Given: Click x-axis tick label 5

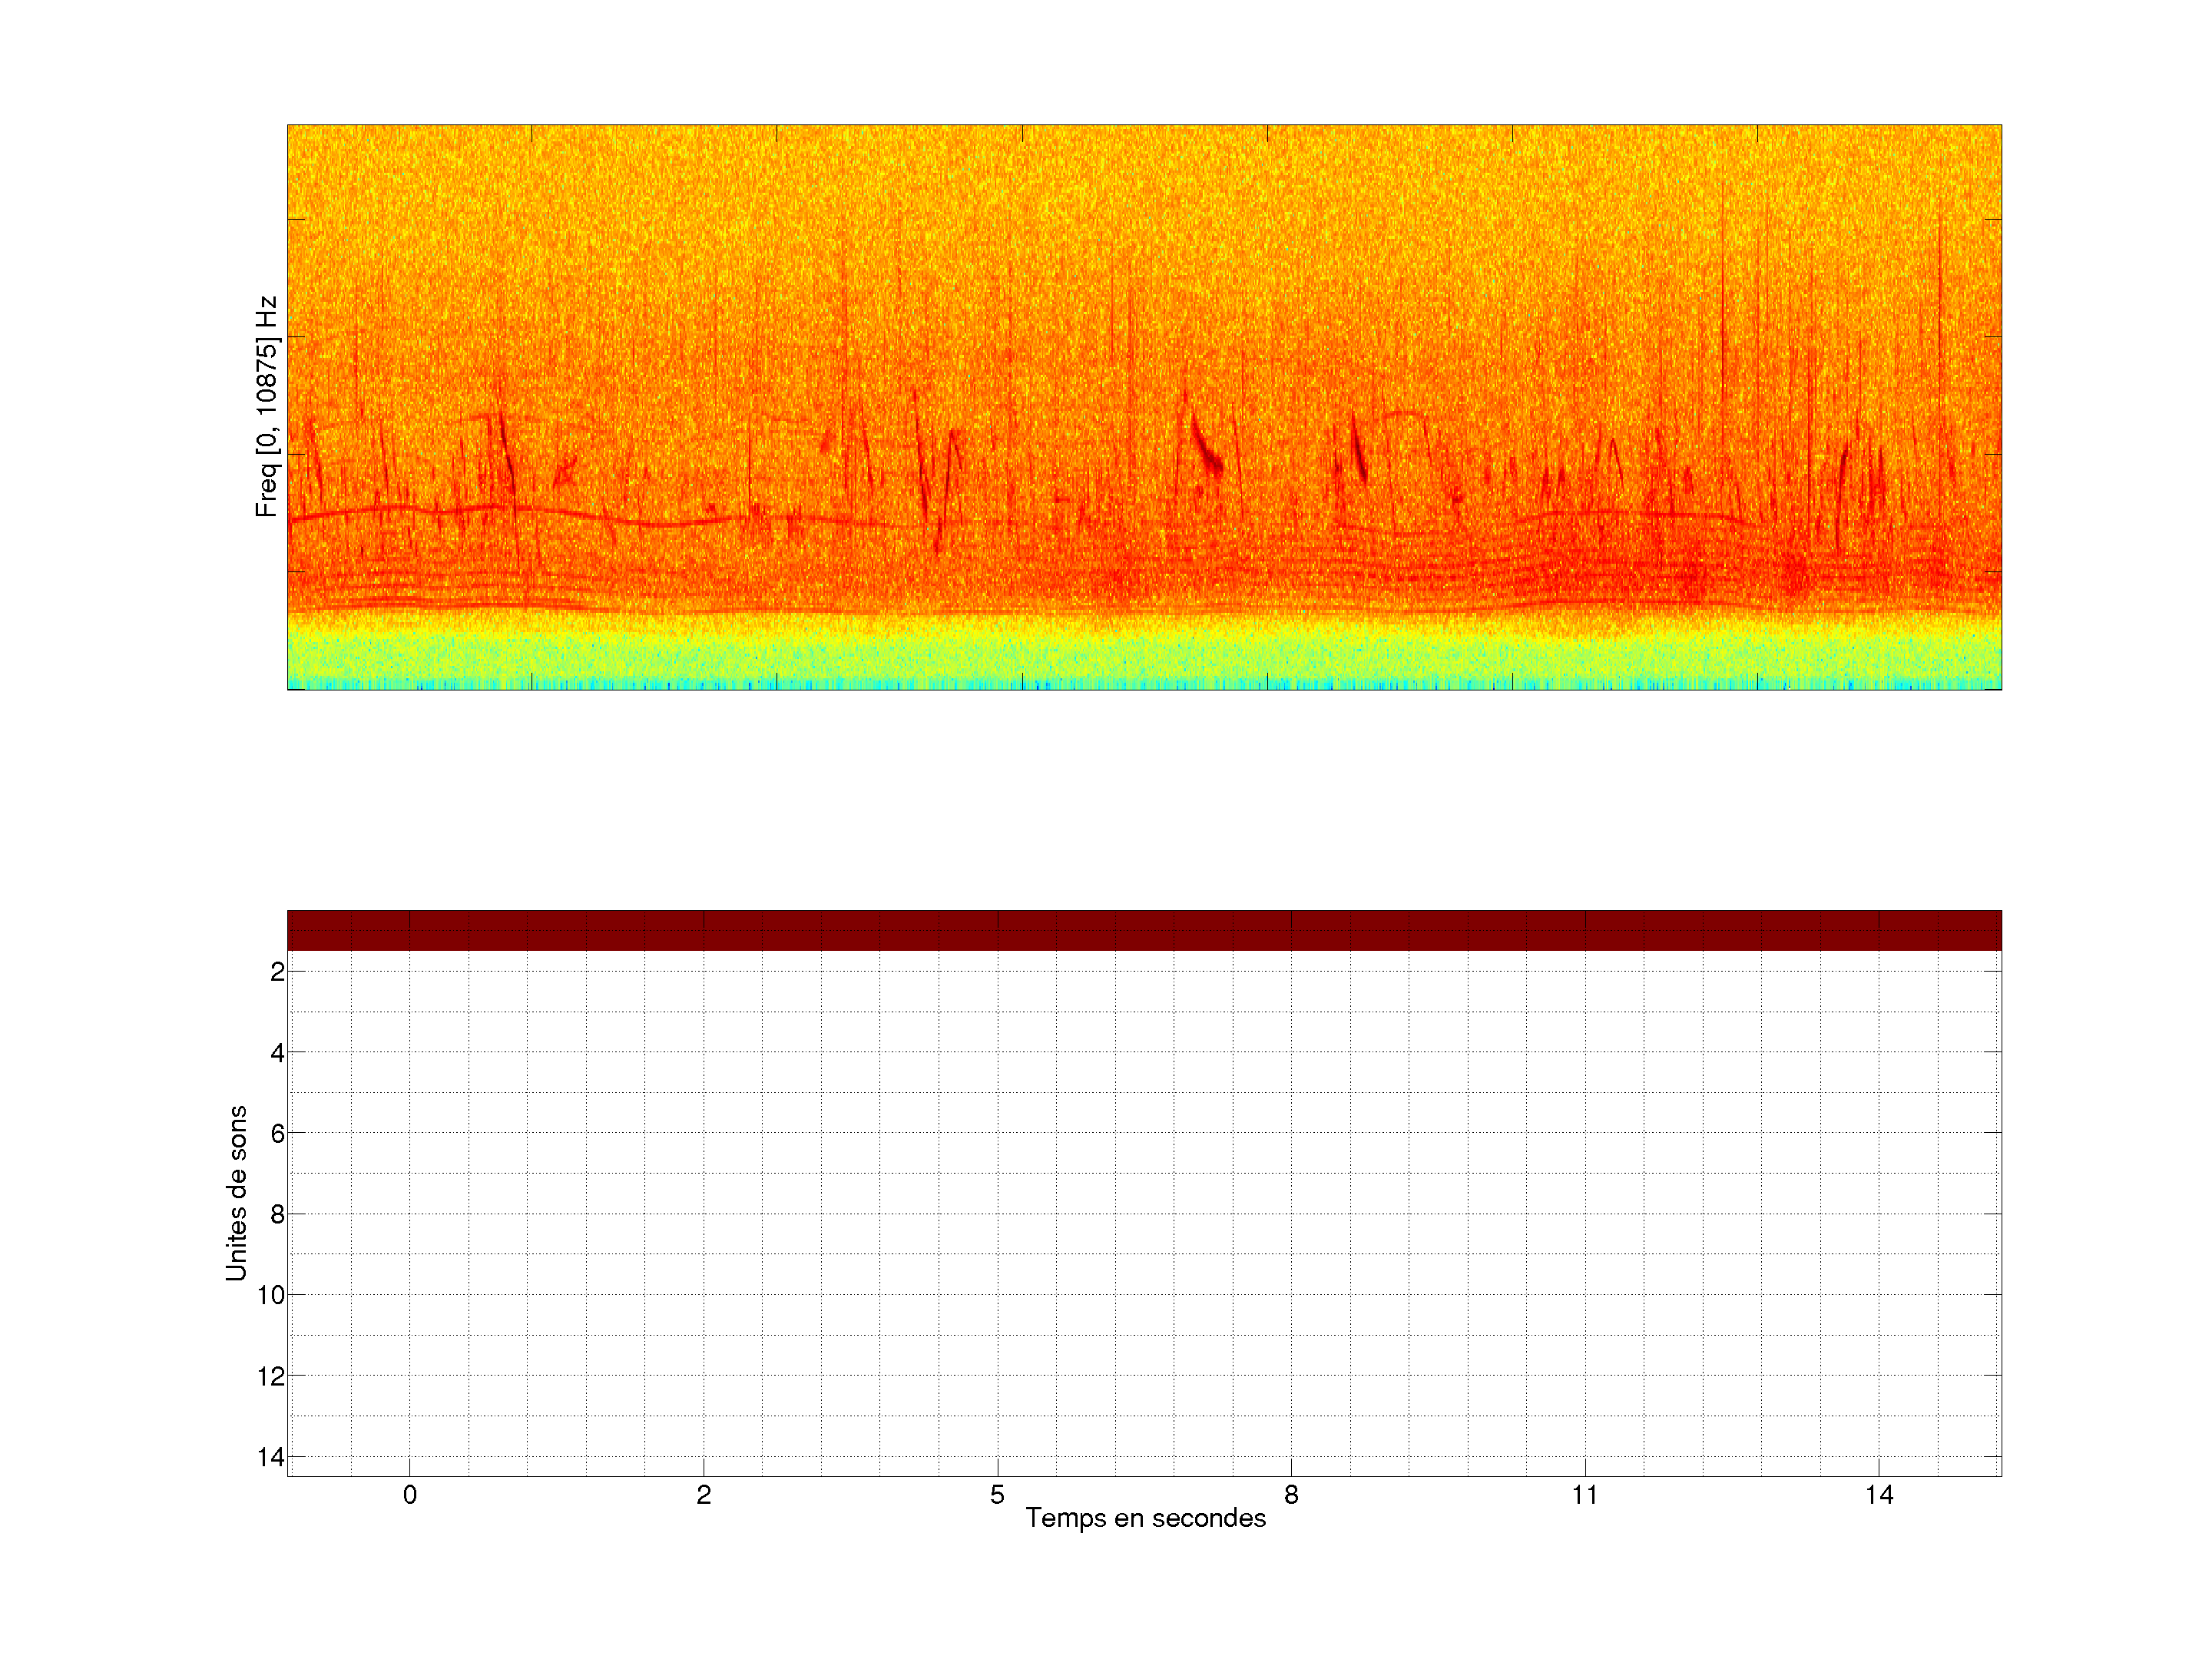Looking at the screenshot, I should 997,1495.
